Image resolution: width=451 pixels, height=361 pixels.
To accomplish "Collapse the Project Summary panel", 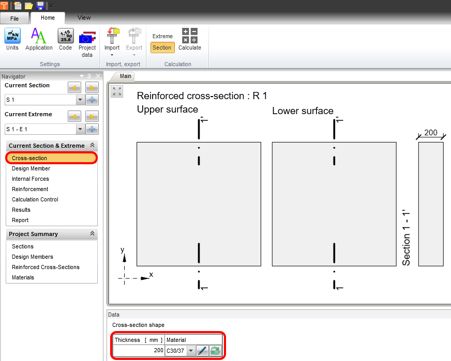I will coord(92,234).
